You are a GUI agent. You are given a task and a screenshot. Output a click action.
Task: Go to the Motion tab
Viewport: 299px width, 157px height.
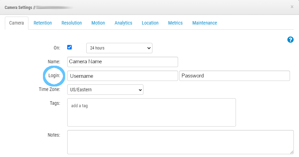tap(98, 23)
